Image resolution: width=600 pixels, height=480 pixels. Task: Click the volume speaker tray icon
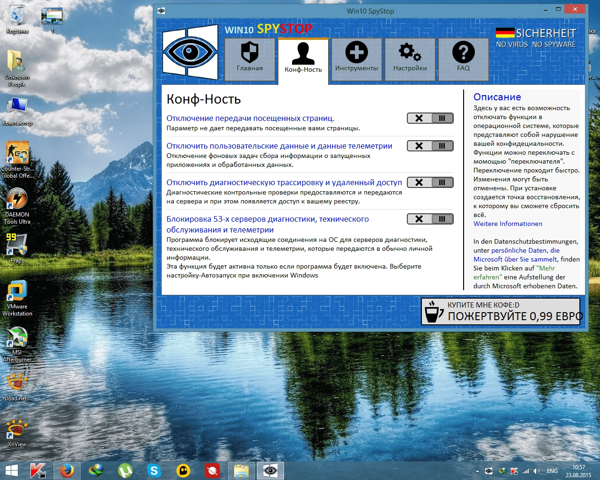[537, 471]
